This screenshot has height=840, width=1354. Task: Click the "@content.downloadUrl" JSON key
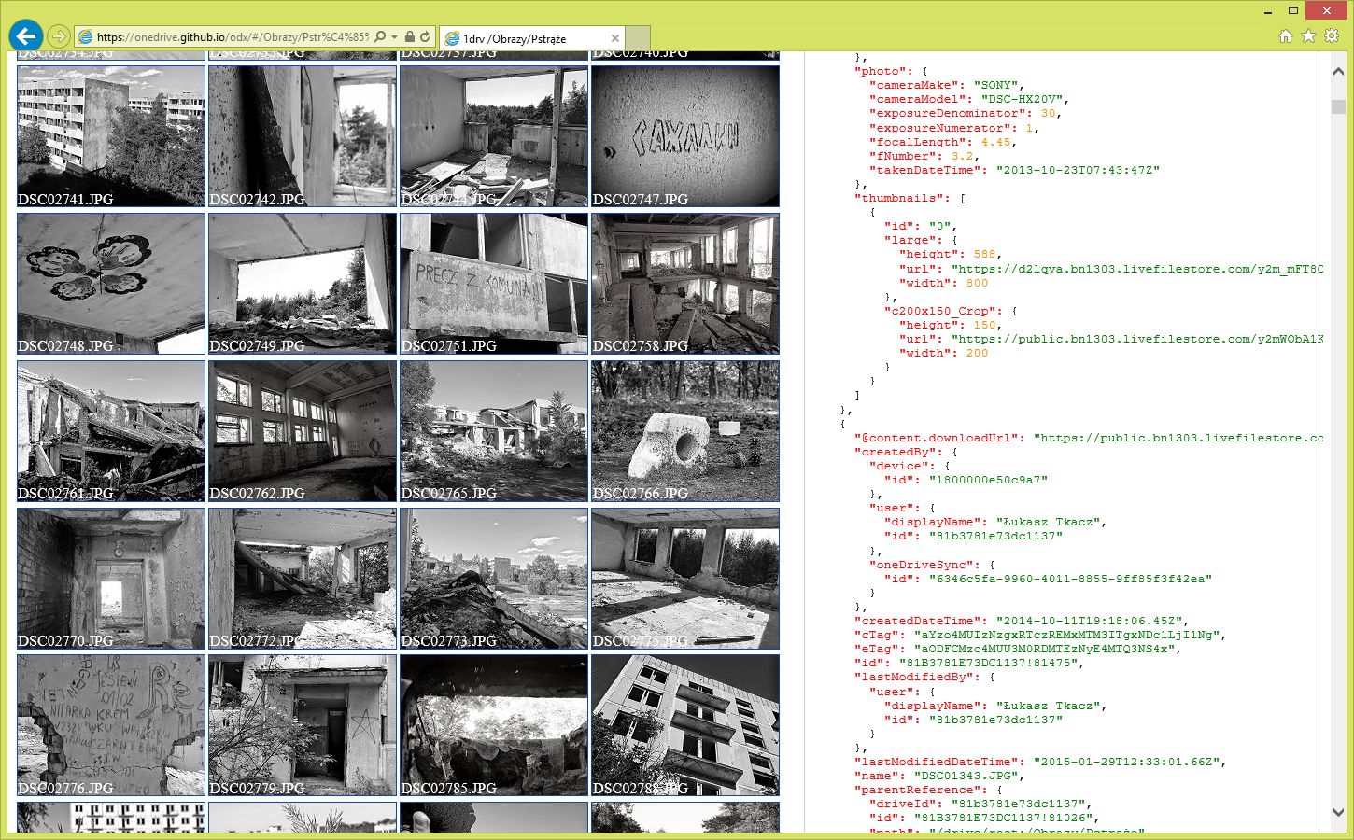[938, 438]
